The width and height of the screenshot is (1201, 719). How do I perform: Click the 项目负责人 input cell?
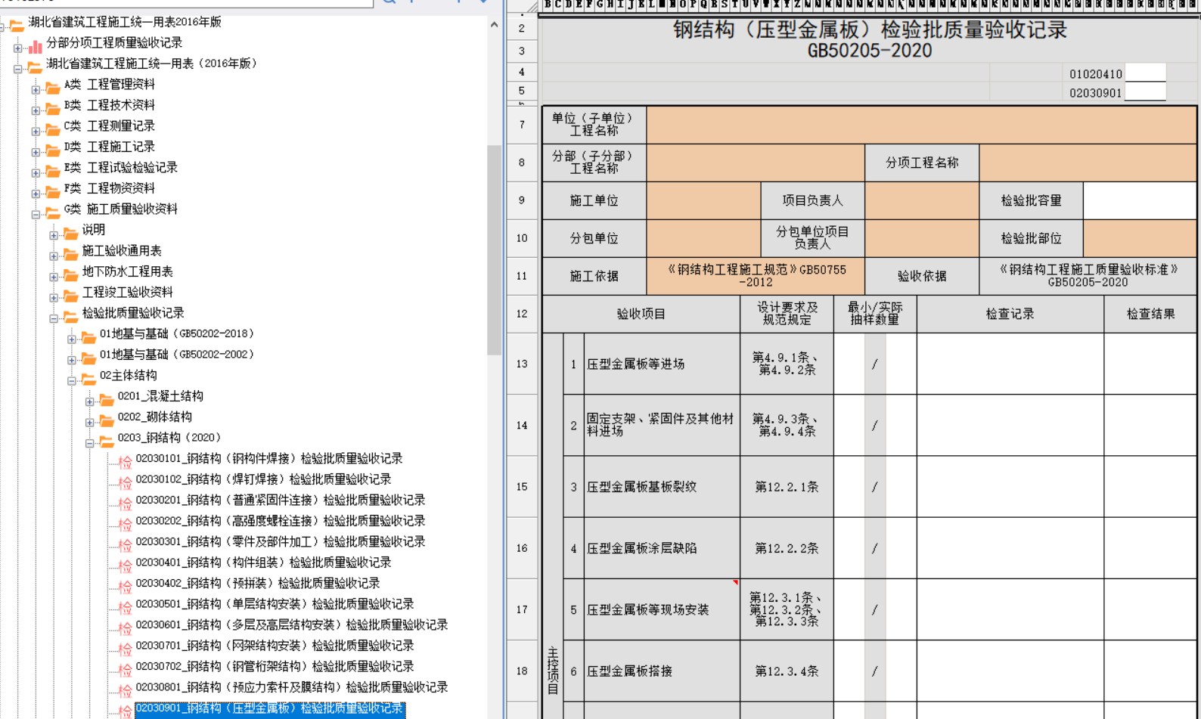922,200
